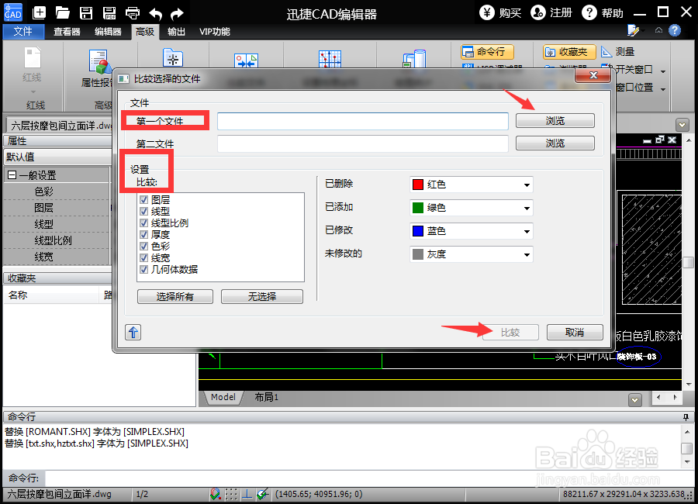Click the save as PDF icon
The width and height of the screenshot is (698, 504).
click(109, 12)
